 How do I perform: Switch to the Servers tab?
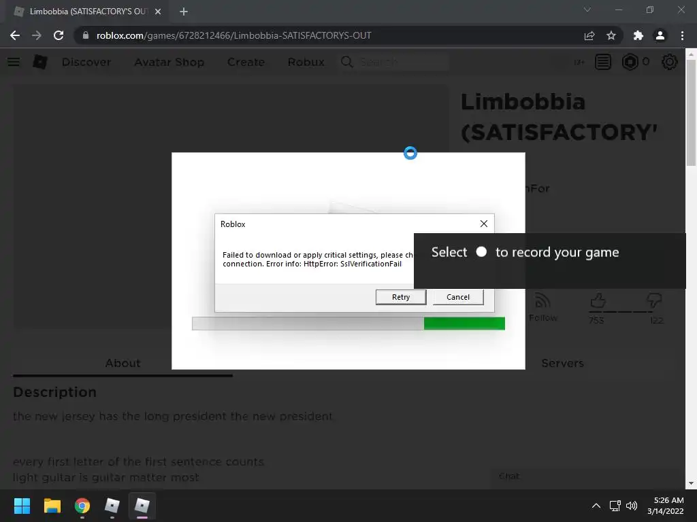(x=562, y=363)
